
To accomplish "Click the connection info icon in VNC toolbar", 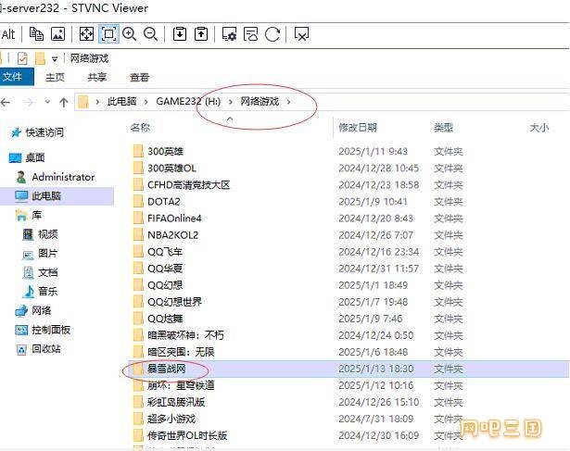I will coord(251,34).
